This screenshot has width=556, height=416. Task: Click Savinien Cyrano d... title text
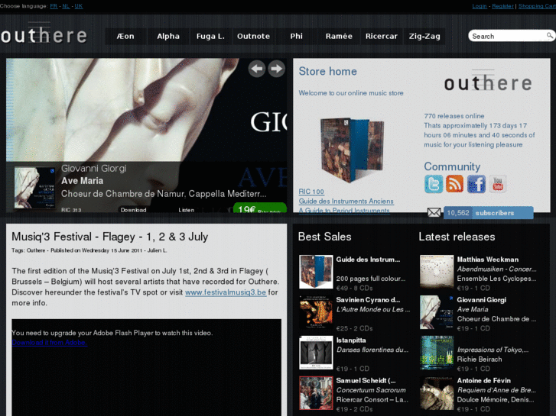(x=368, y=300)
